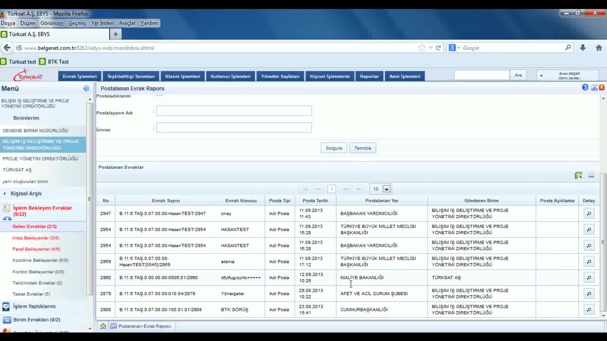This screenshot has height=341, width=607.
Task: View details of MALİYE BAKANLIĞI row
Action: (589, 278)
